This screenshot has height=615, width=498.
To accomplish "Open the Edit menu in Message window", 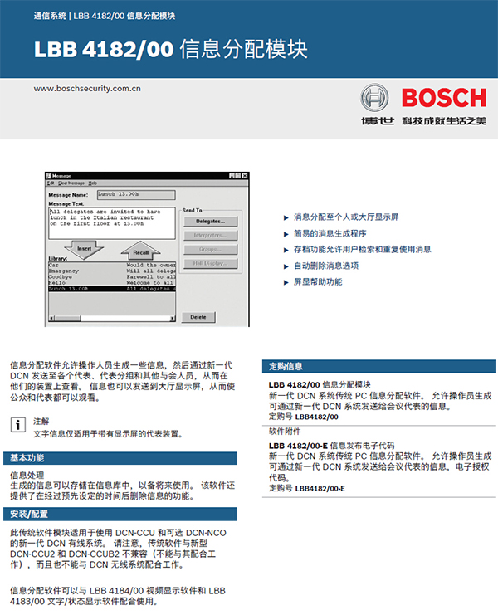I will pos(51,183).
